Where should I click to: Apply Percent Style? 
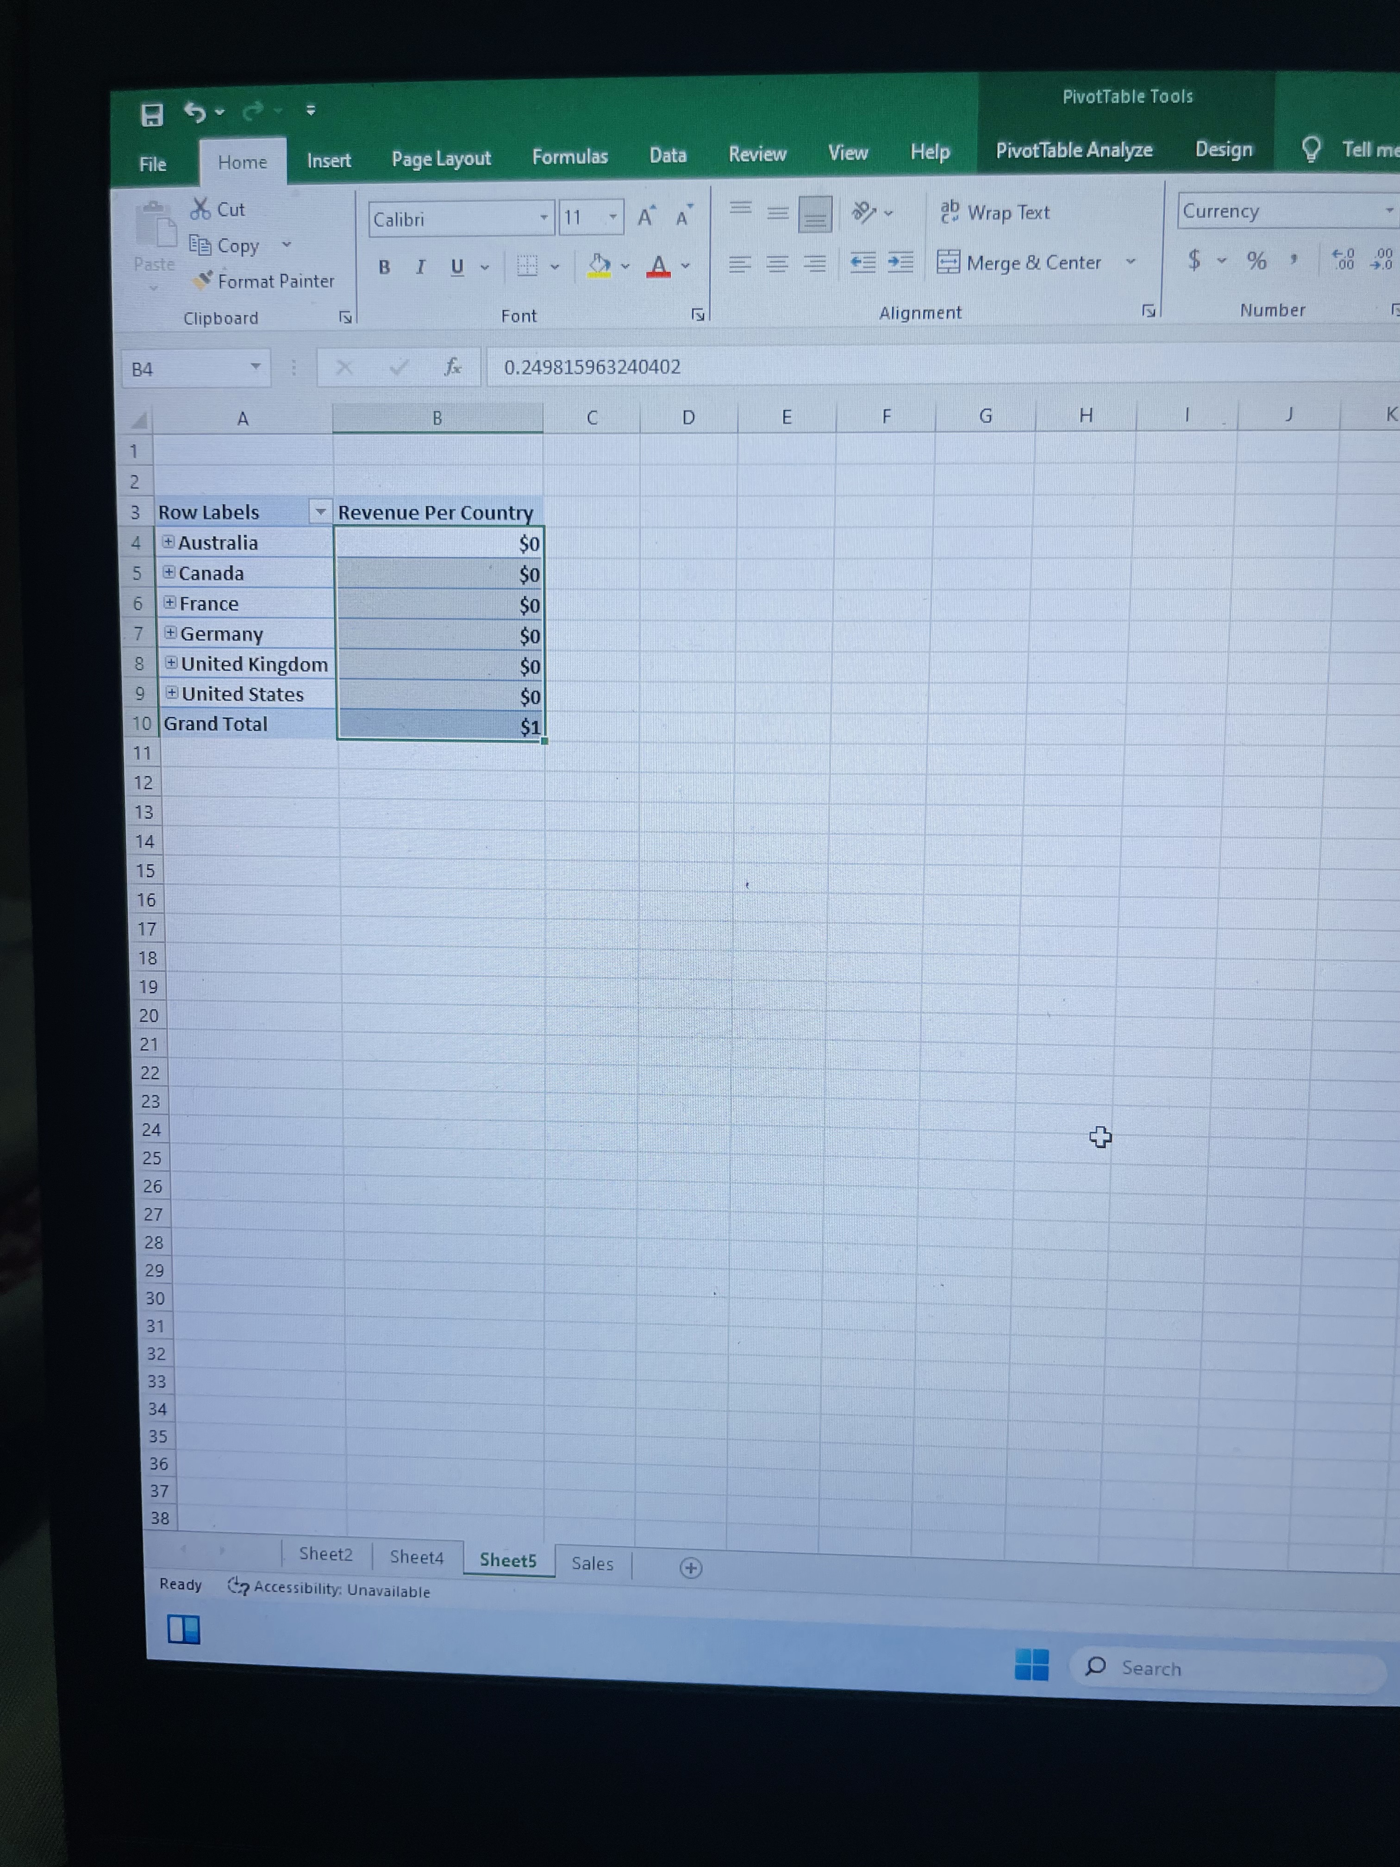(x=1256, y=260)
